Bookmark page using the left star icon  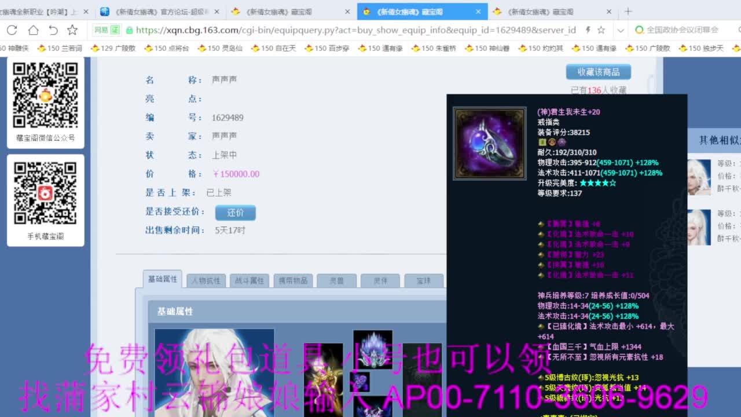72,30
